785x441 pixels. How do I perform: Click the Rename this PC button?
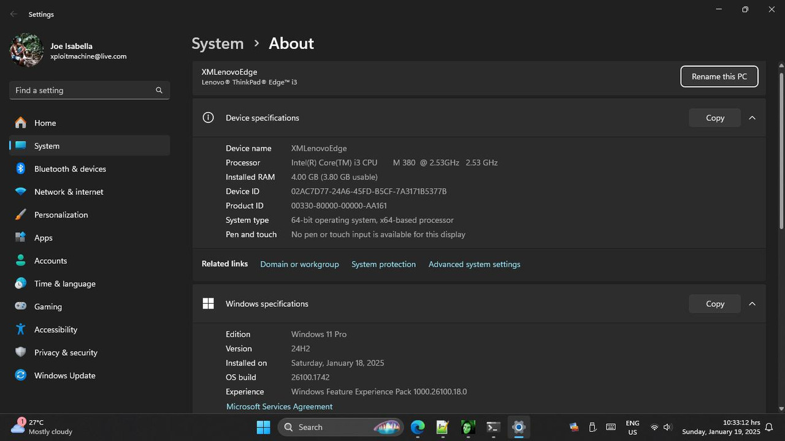click(719, 76)
